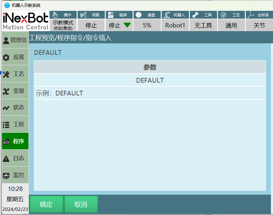Toggle the servo stop status button

click(x=91, y=25)
